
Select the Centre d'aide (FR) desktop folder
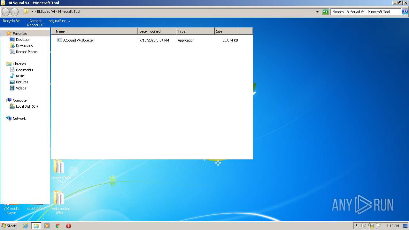(60, 172)
